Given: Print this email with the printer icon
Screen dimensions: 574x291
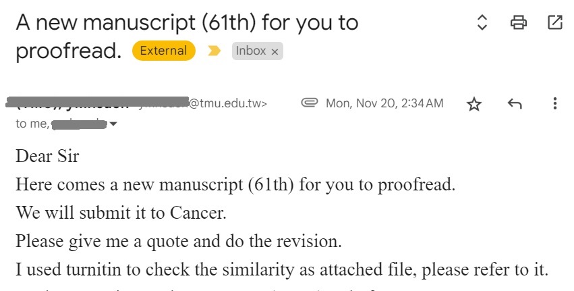Looking at the screenshot, I should [x=518, y=23].
